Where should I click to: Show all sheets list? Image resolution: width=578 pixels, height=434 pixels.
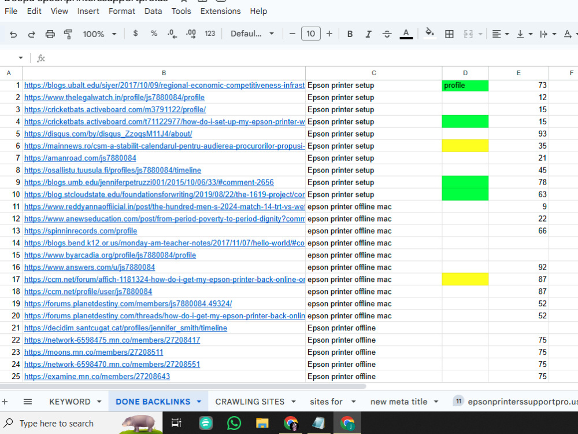pos(28,402)
